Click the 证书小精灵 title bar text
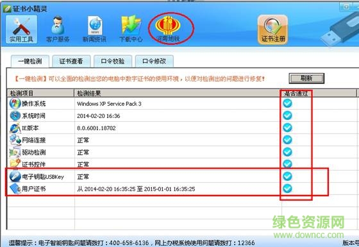 pos(30,9)
